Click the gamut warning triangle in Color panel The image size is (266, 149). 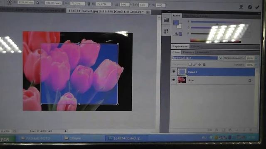coord(176,34)
